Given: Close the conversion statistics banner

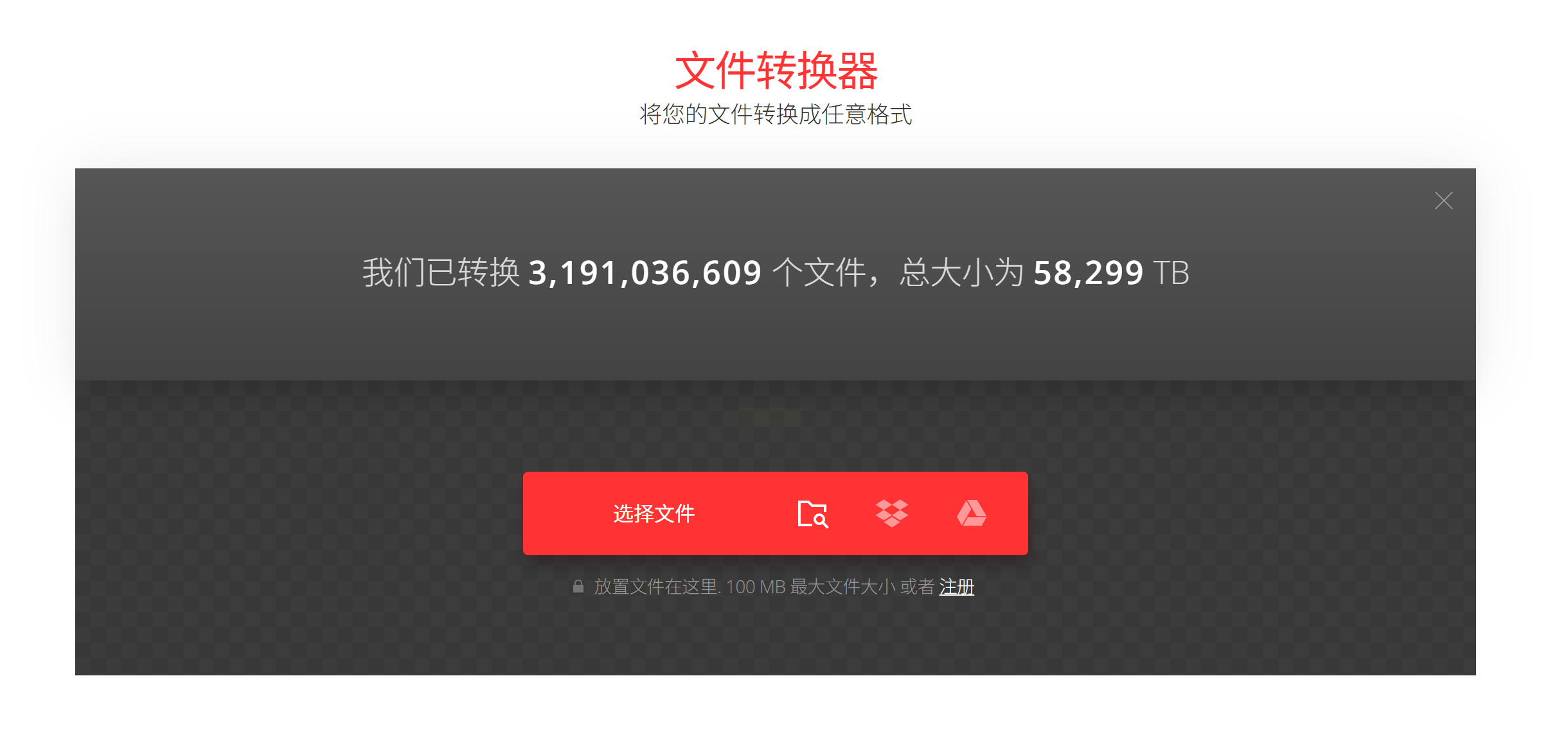Looking at the screenshot, I should tap(1443, 200).
